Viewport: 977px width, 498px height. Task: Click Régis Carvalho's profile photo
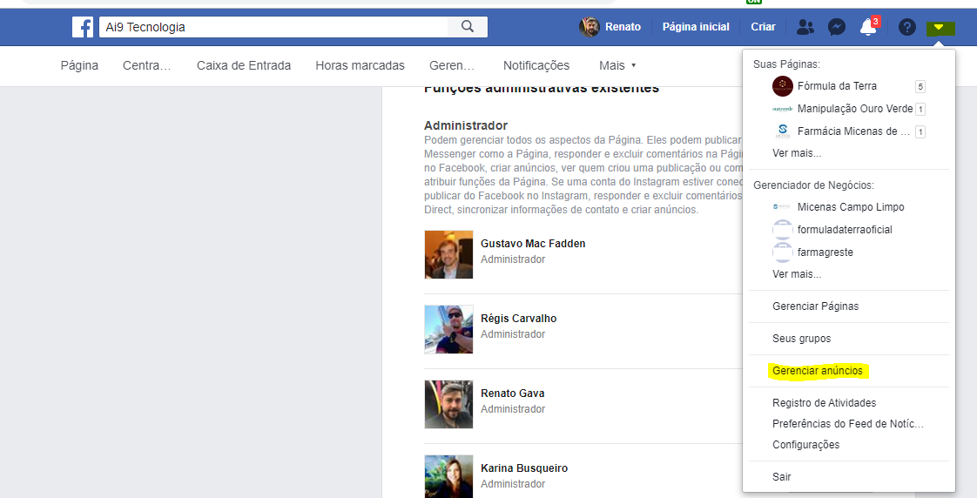[x=448, y=329]
